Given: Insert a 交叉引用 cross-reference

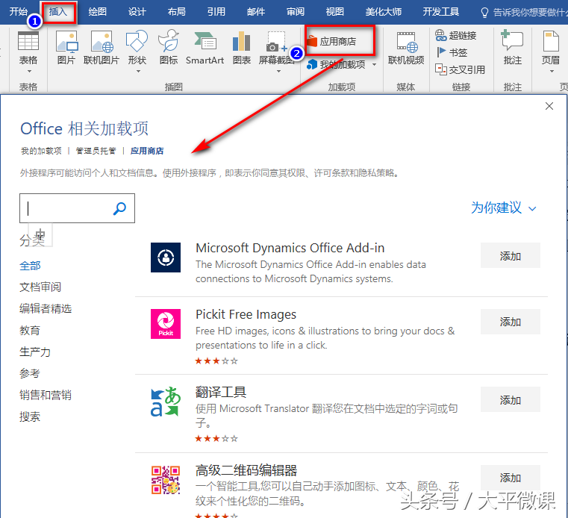Looking at the screenshot, I should click(x=460, y=69).
